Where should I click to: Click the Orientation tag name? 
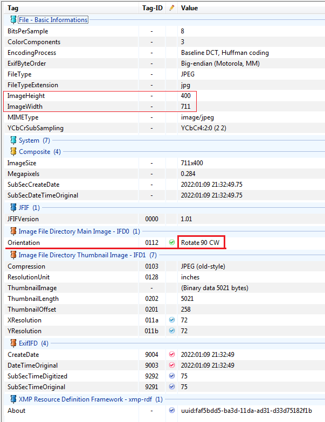coord(24,243)
